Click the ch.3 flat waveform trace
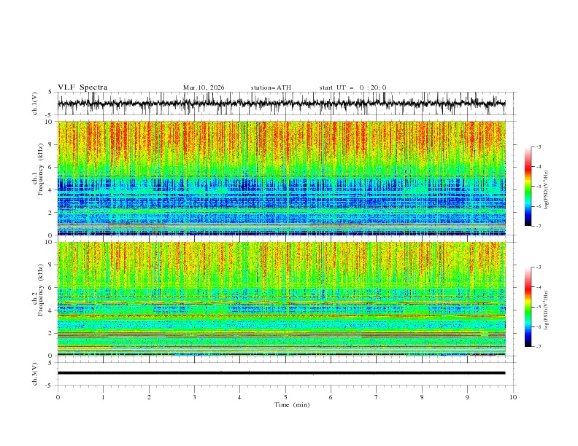Image resolution: width=578 pixels, height=446 pixels. point(281,373)
